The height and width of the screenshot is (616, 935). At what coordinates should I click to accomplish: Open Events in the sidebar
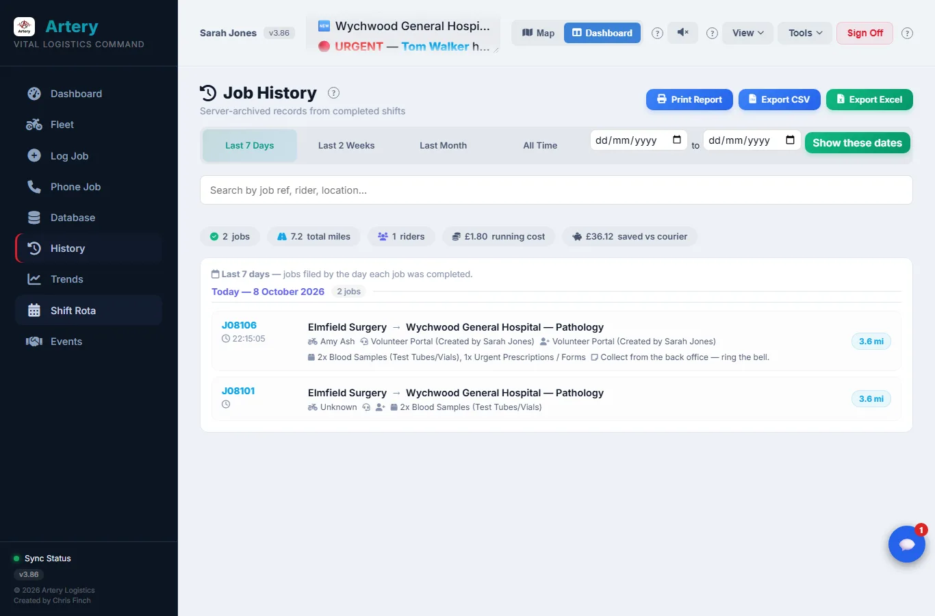pyautogui.click(x=88, y=342)
